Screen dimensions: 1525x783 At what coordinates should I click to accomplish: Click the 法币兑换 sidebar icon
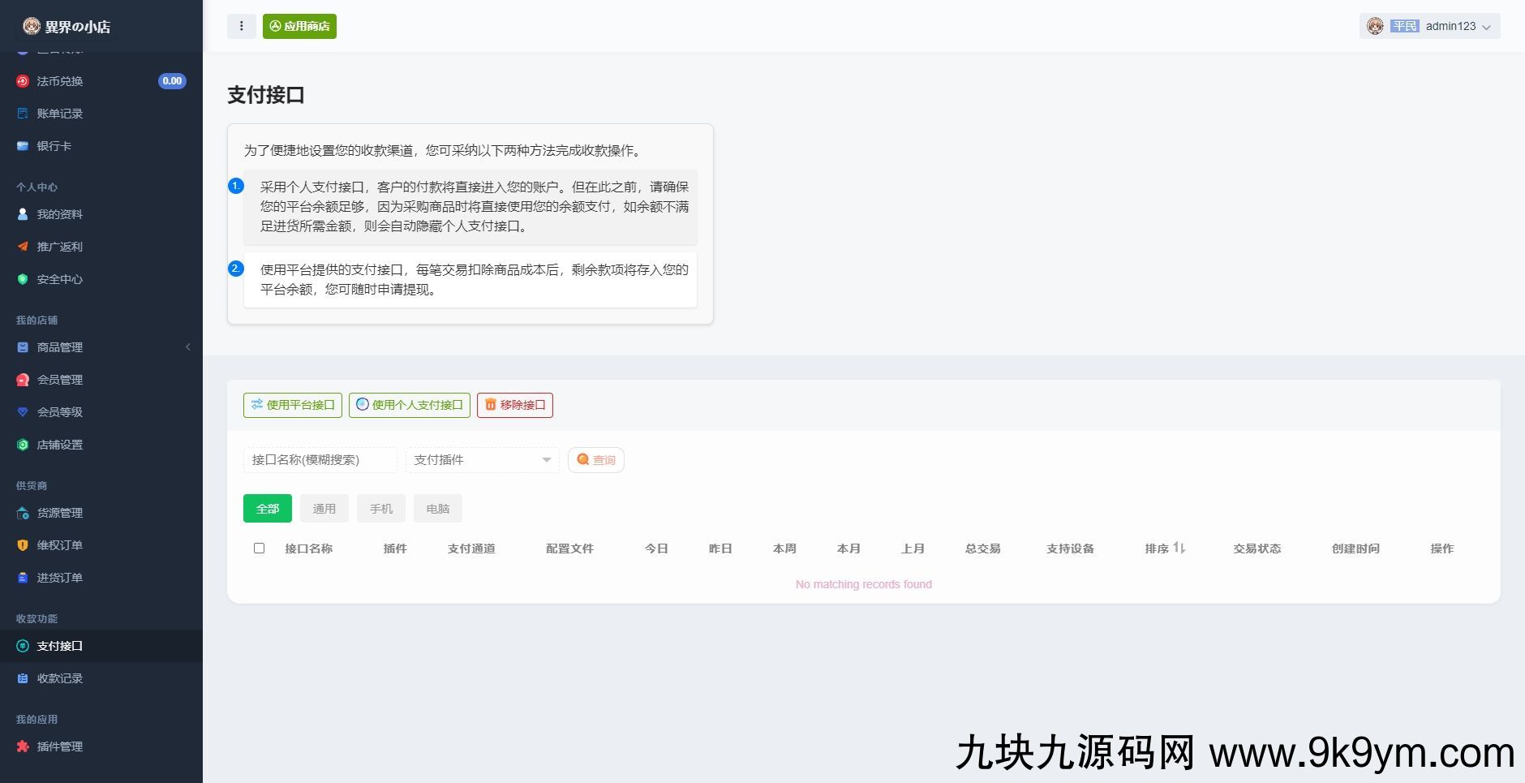click(x=23, y=81)
